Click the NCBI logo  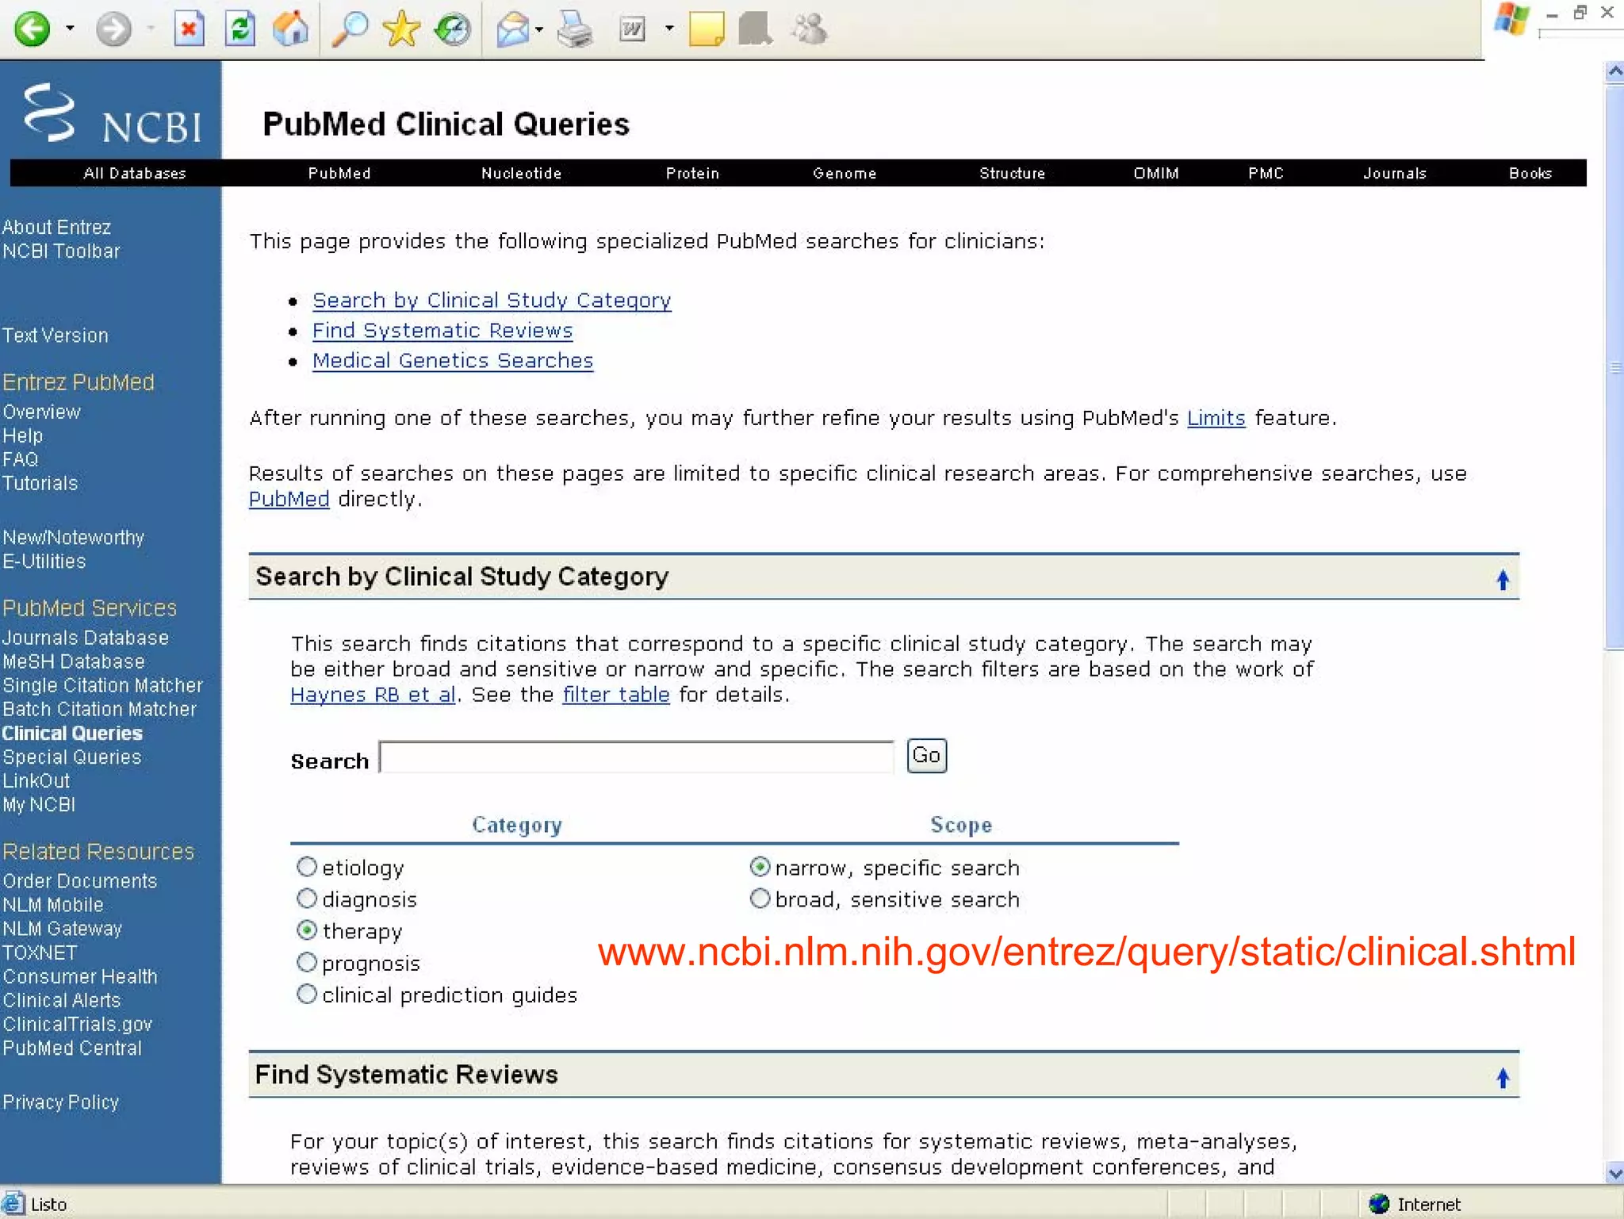coord(112,114)
